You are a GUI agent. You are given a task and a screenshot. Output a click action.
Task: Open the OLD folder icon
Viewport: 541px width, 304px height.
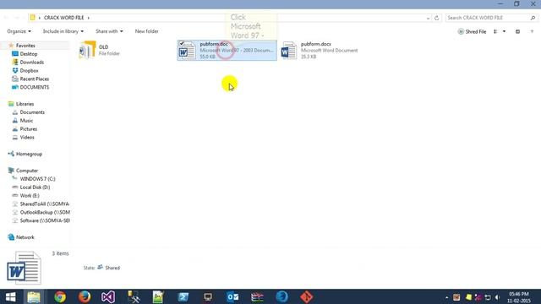tap(87, 50)
